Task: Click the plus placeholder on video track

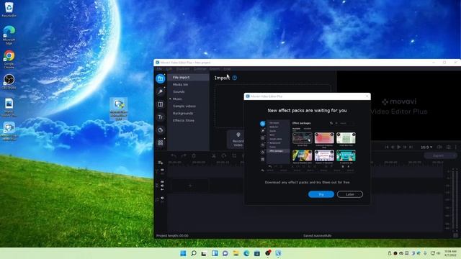Action: tap(190, 186)
